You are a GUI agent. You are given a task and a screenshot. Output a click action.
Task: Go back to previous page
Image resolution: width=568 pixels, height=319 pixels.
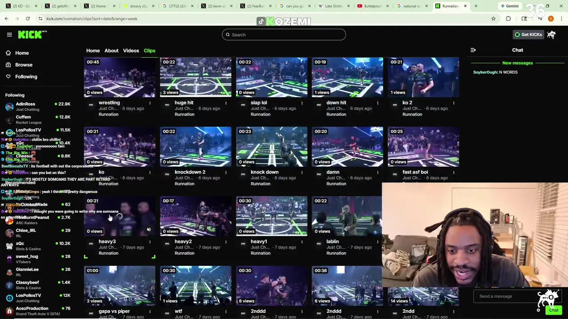point(6,19)
